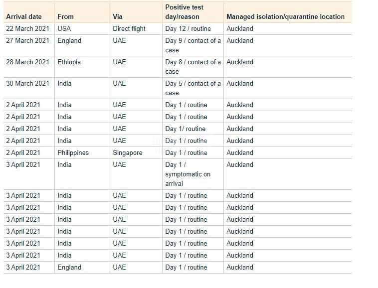Select the "Day 12 / routine" cell

point(188,28)
